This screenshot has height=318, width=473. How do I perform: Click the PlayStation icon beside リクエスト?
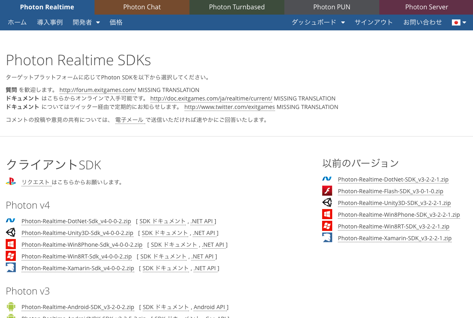pos(11,181)
